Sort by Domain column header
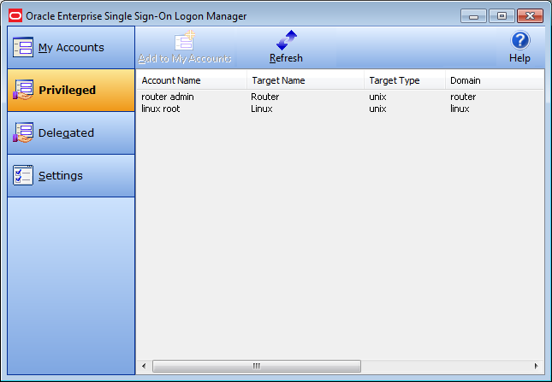 tap(495, 80)
